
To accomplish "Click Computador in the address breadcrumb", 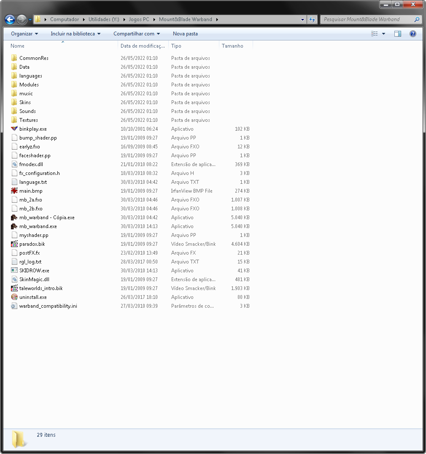I will point(65,19).
